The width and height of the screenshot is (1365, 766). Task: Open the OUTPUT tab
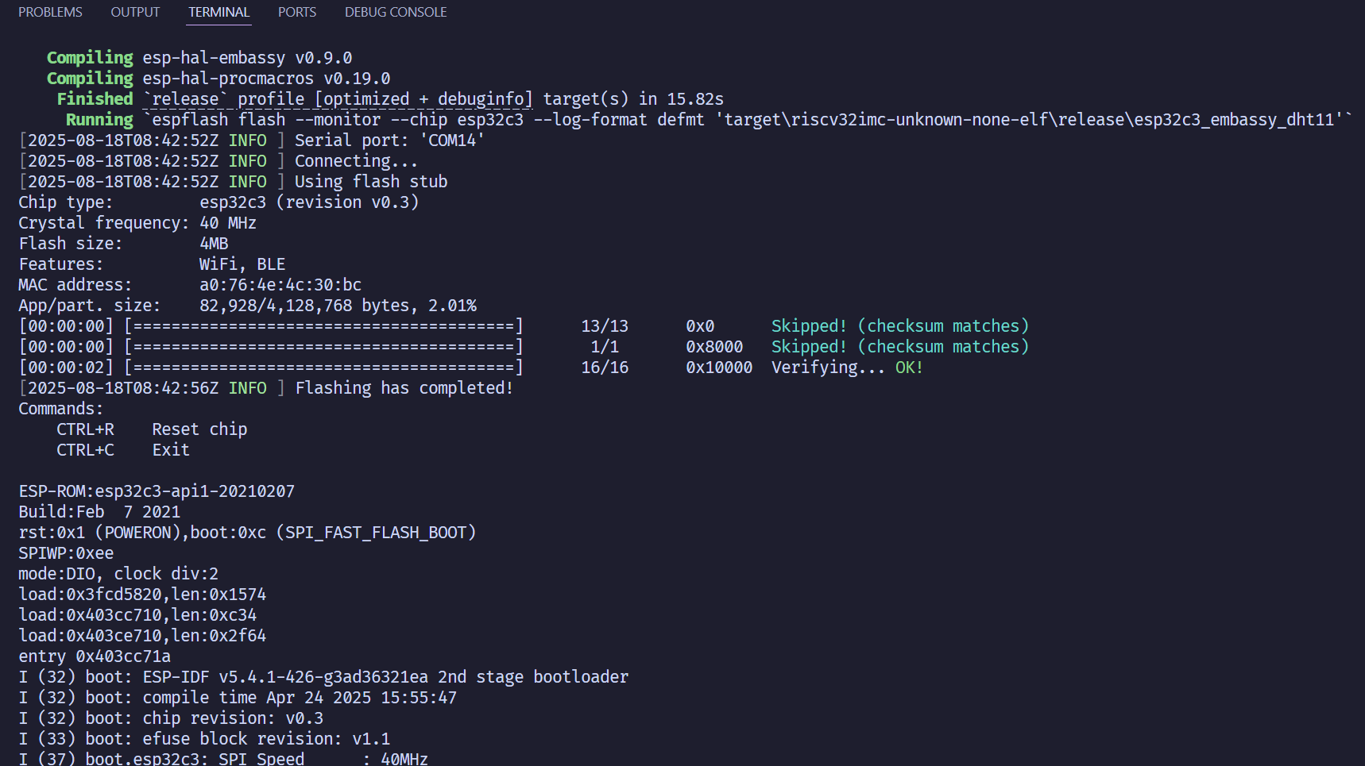[x=135, y=13]
